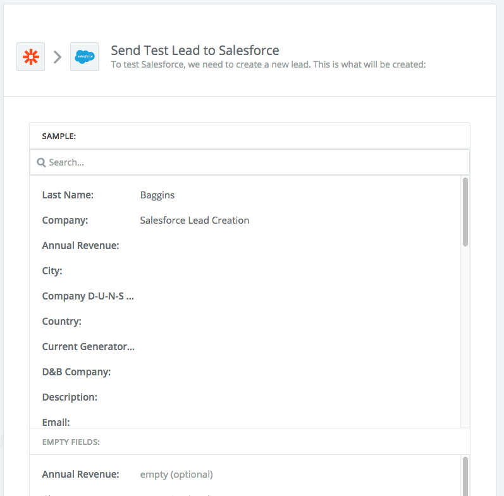Click the 'City:' field label
The width and height of the screenshot is (504, 496).
click(52, 271)
